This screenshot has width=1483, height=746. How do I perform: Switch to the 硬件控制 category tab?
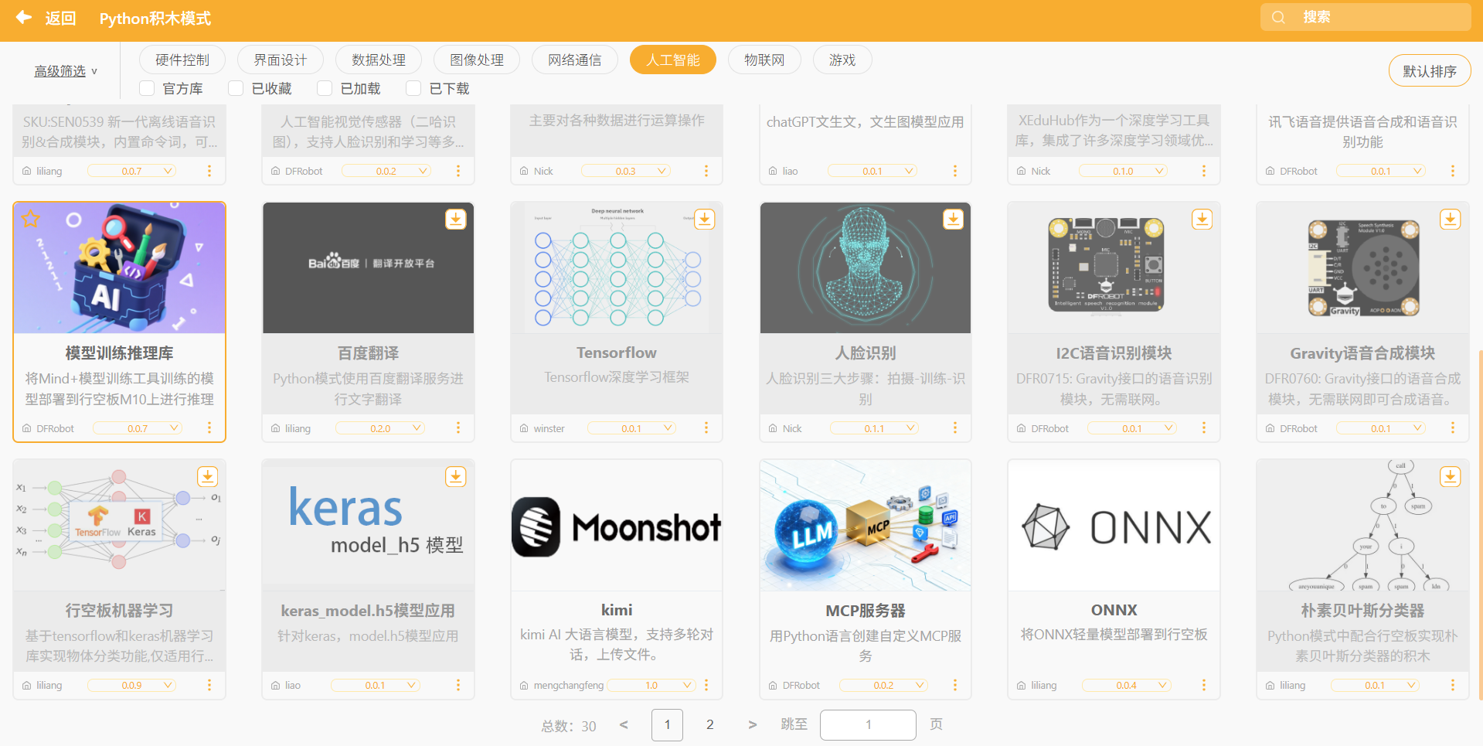tap(182, 60)
